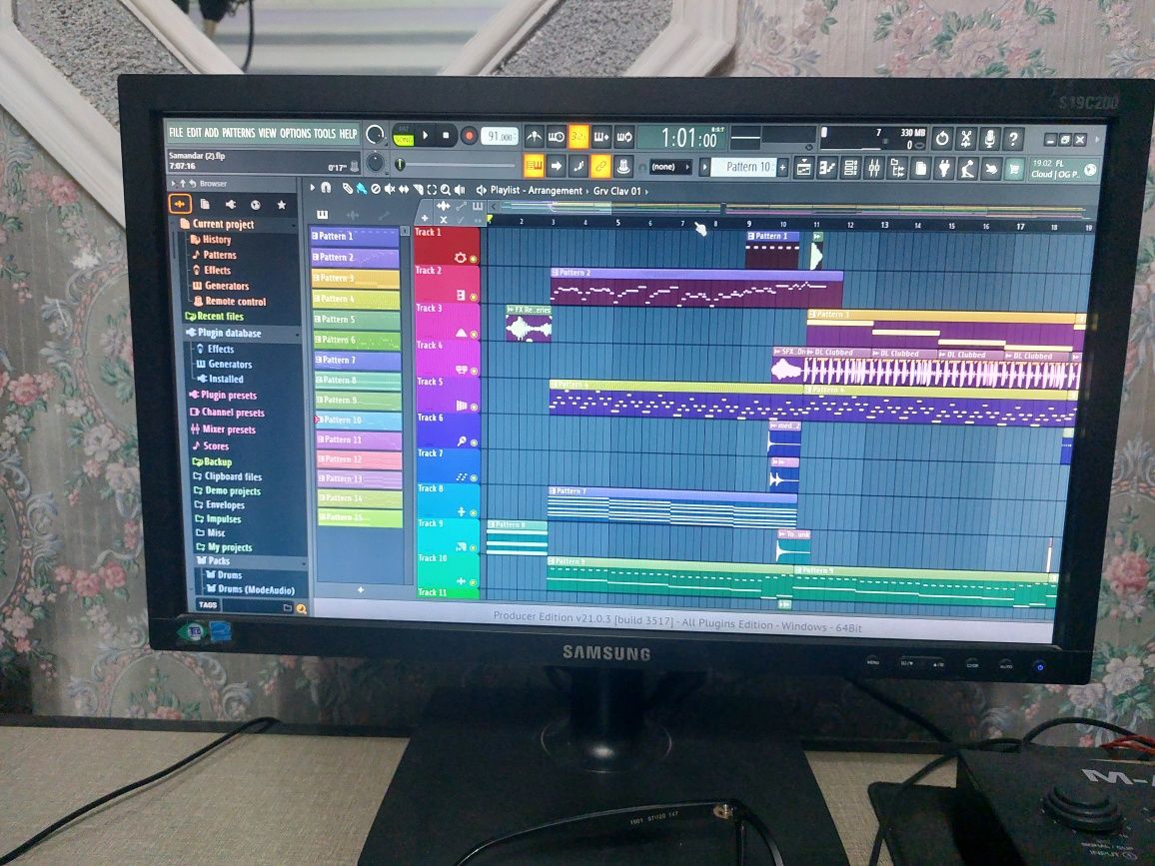Choose the Select tool in playlist toolbar
1155x866 pixels.
(432, 189)
